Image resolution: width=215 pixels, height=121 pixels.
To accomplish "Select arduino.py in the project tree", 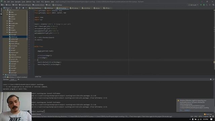I will (x=15, y=37).
